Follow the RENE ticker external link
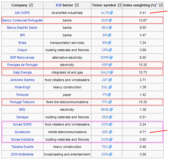Viewport: 170px width, 160px height. [x=107, y=109]
